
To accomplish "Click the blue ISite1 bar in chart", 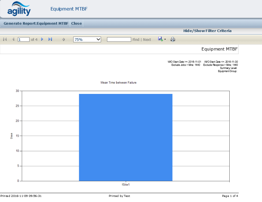I will [x=125, y=137].
